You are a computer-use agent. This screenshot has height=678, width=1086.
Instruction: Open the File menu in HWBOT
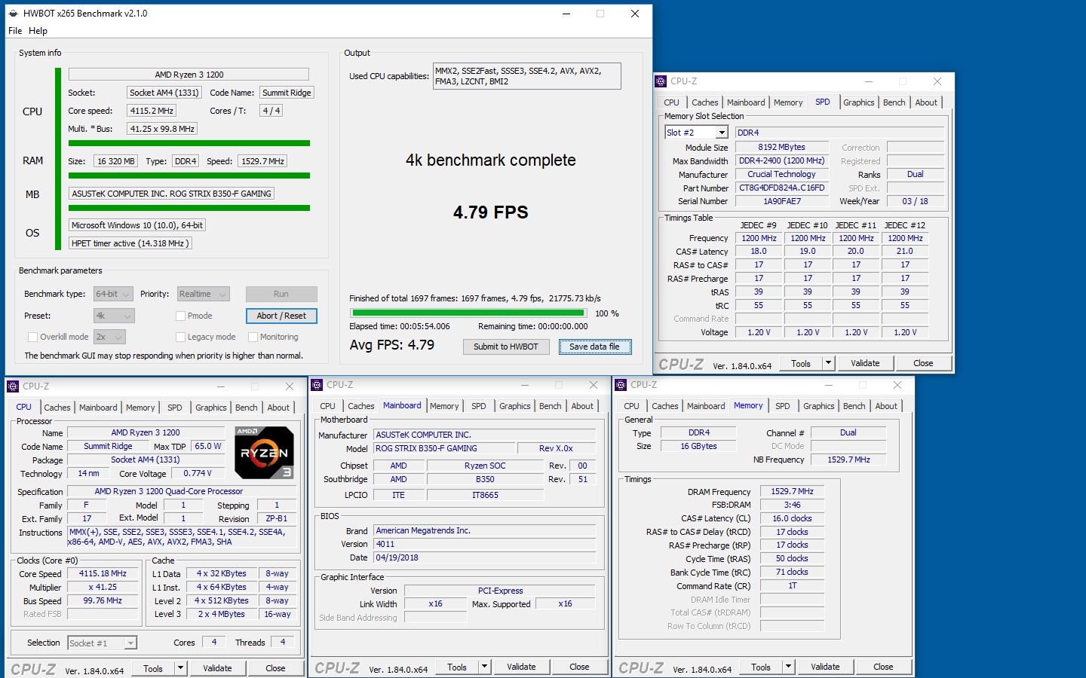pyautogui.click(x=15, y=31)
